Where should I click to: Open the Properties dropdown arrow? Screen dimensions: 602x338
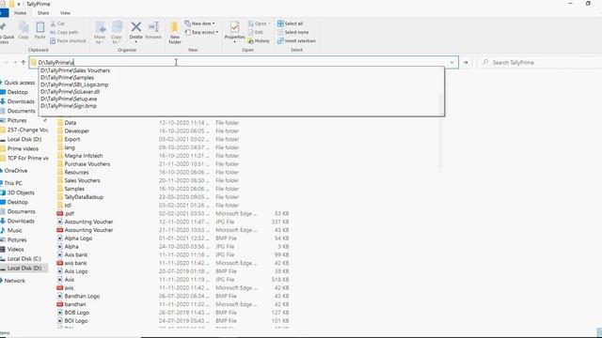tap(234, 41)
